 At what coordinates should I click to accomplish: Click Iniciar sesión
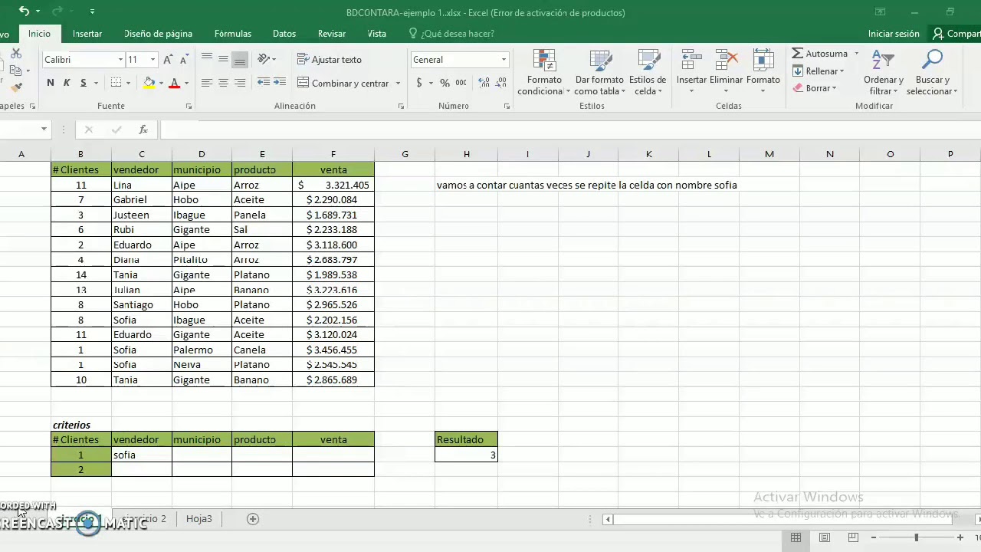pyautogui.click(x=894, y=34)
